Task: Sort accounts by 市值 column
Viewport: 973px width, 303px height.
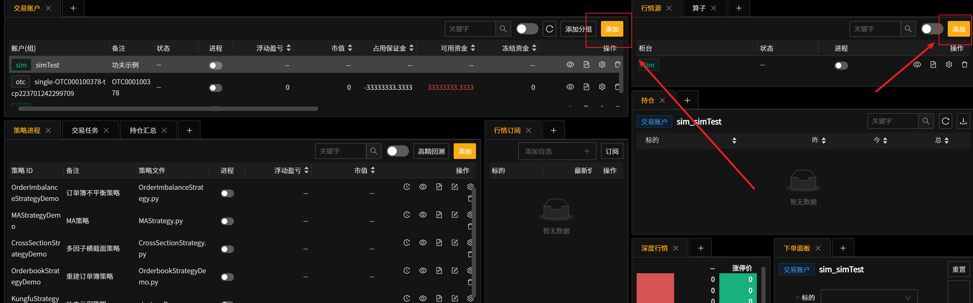Action: pyautogui.click(x=350, y=48)
